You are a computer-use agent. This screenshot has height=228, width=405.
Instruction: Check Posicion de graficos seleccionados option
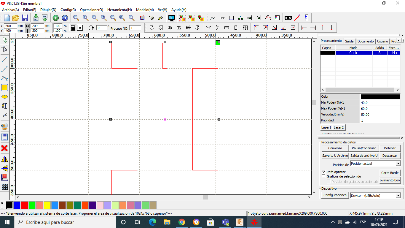329,181
